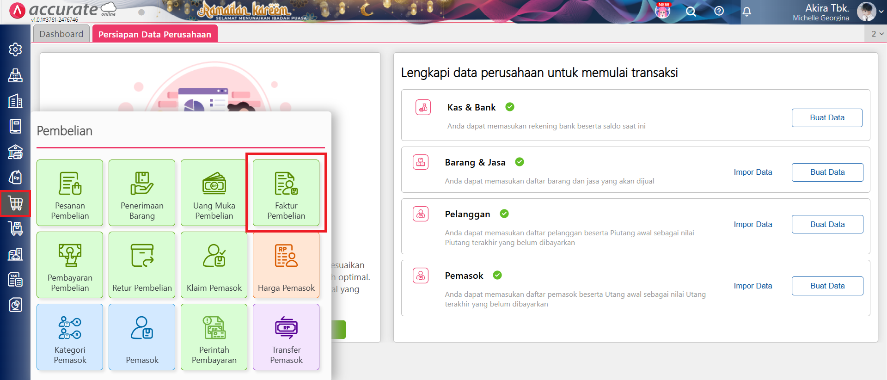This screenshot has height=380, width=887.
Task: Click the green checkmark next to Pelanggan
Action: pos(504,214)
